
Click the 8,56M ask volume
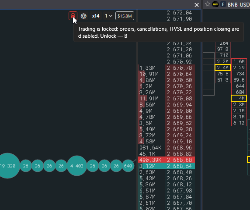pos(147,105)
